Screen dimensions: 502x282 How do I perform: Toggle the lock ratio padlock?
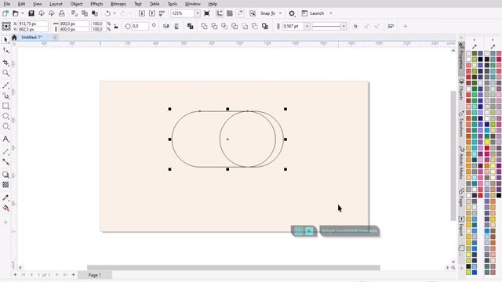(116, 27)
